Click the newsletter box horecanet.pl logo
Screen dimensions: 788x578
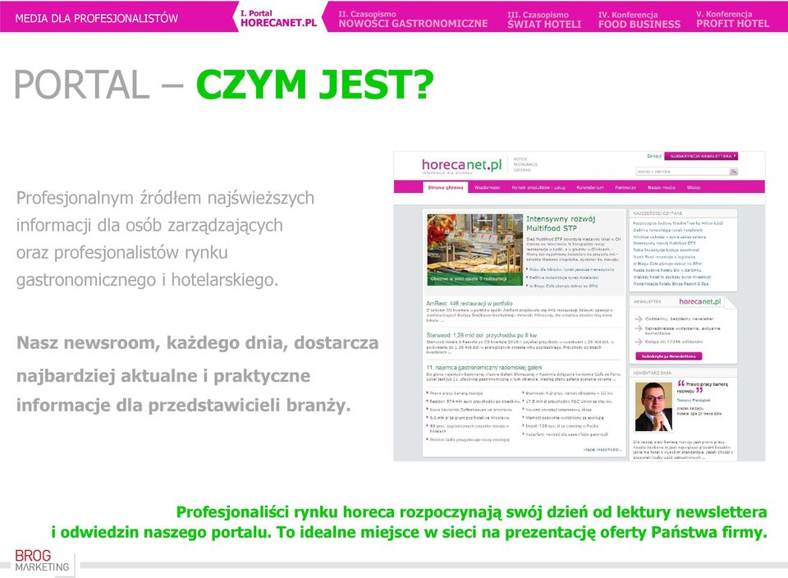pyautogui.click(x=699, y=301)
